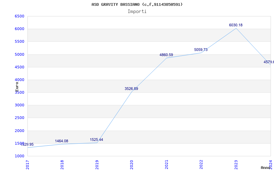Click the Anno axis title
274x171 pixels.
click(x=265, y=168)
